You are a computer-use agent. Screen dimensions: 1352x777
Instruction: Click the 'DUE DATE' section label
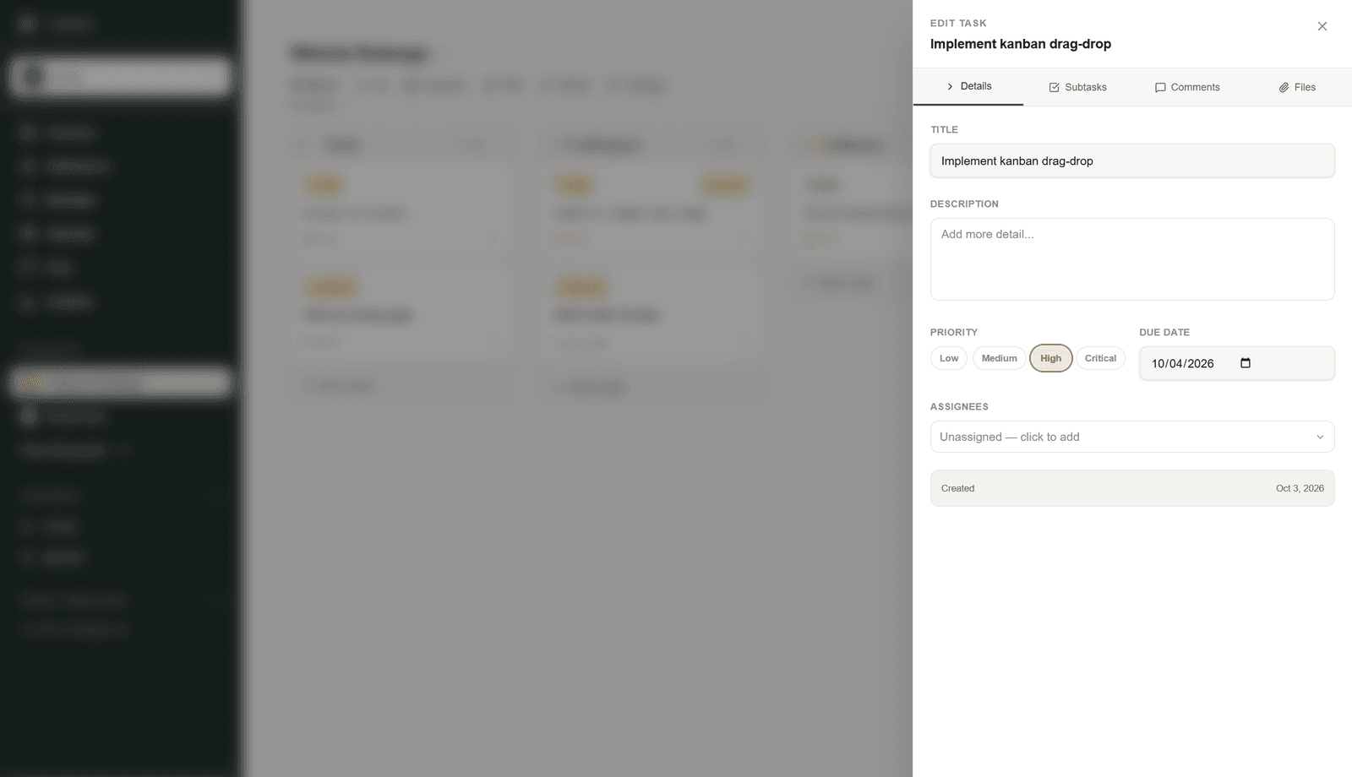[x=1164, y=333]
